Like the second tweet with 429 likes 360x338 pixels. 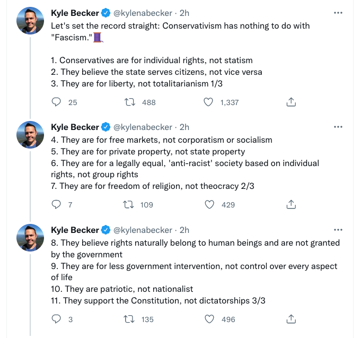(x=209, y=204)
